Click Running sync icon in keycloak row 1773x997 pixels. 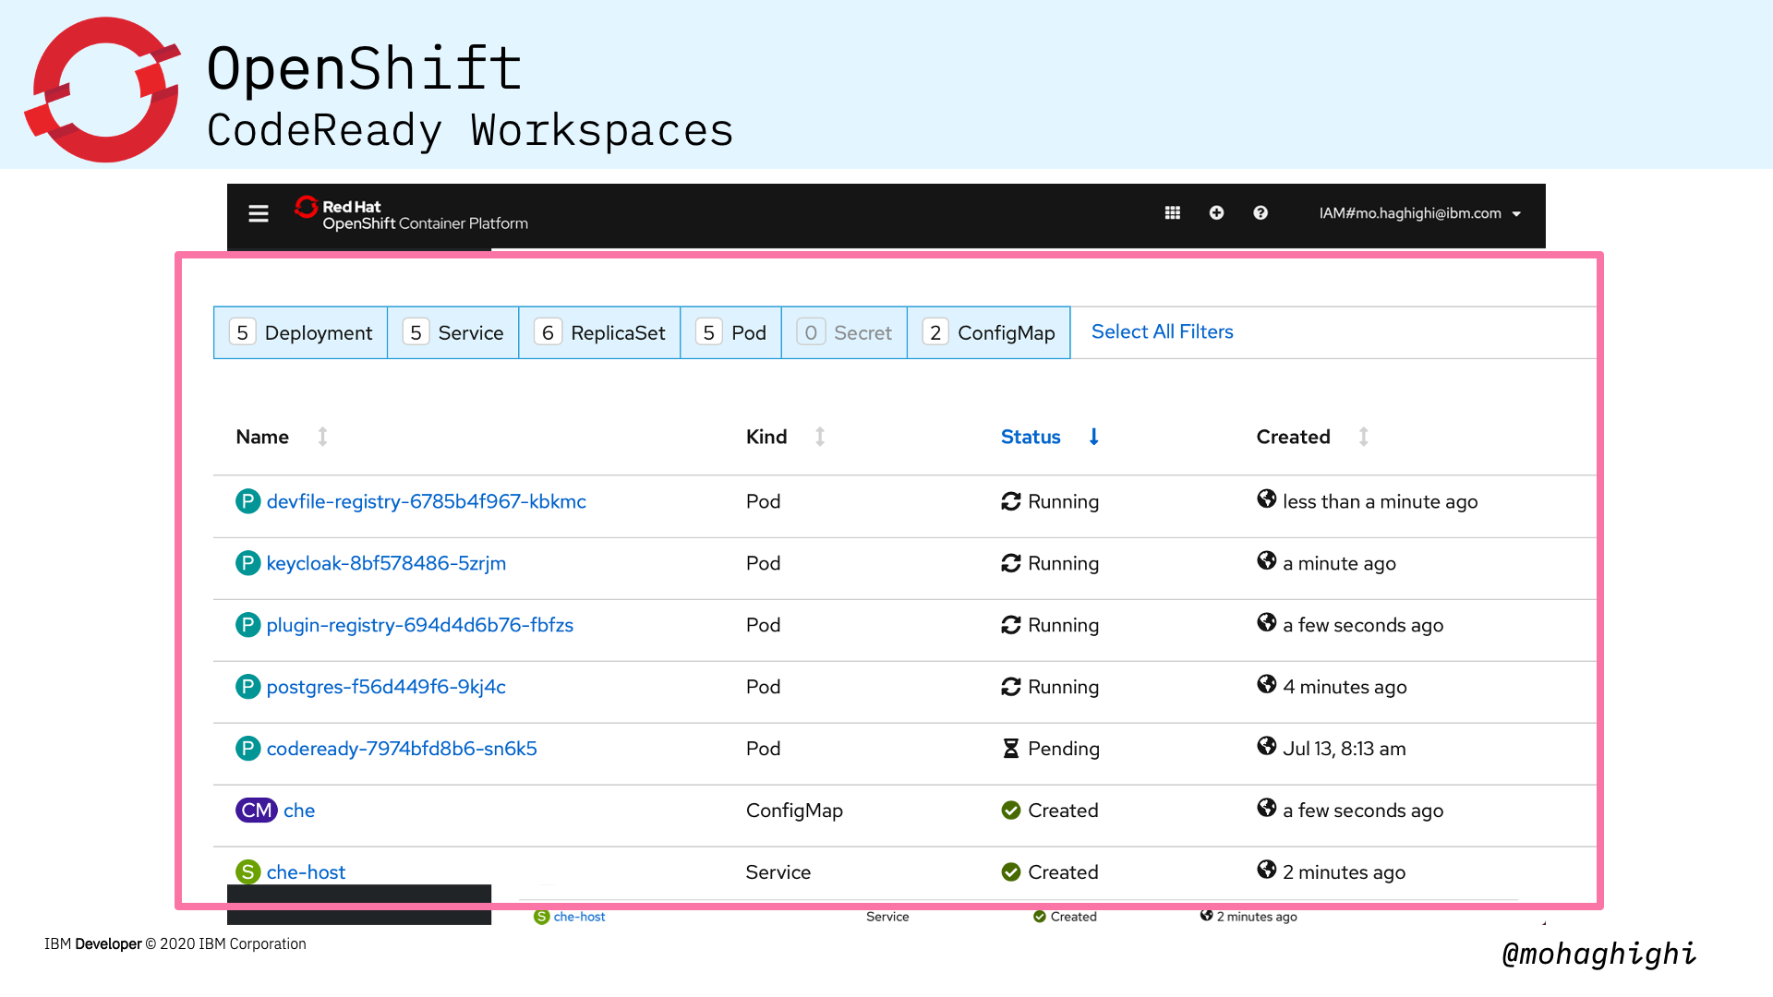point(1011,563)
